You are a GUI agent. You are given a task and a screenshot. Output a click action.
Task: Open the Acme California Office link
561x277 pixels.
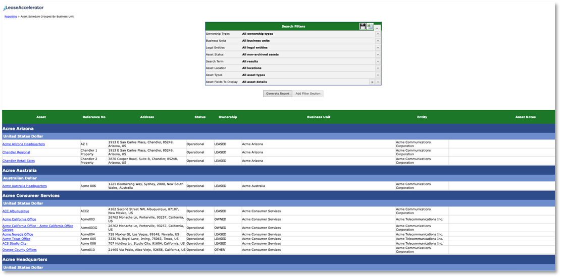(x=19, y=220)
